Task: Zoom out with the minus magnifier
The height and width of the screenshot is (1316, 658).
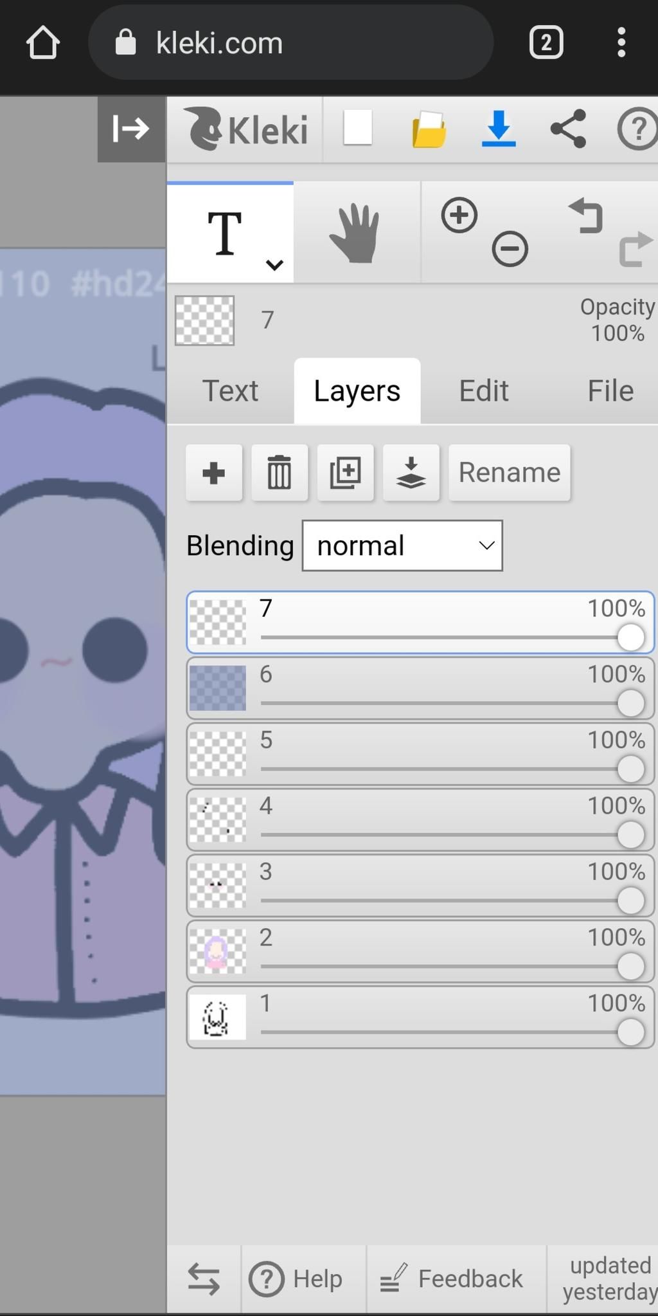Action: [510, 249]
